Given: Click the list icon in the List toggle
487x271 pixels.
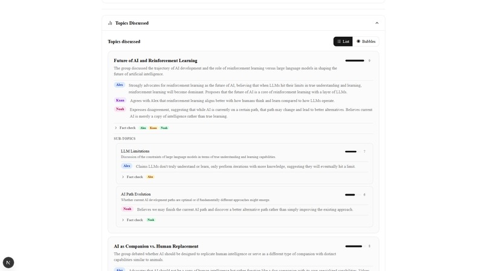Looking at the screenshot, I should [x=339, y=41].
